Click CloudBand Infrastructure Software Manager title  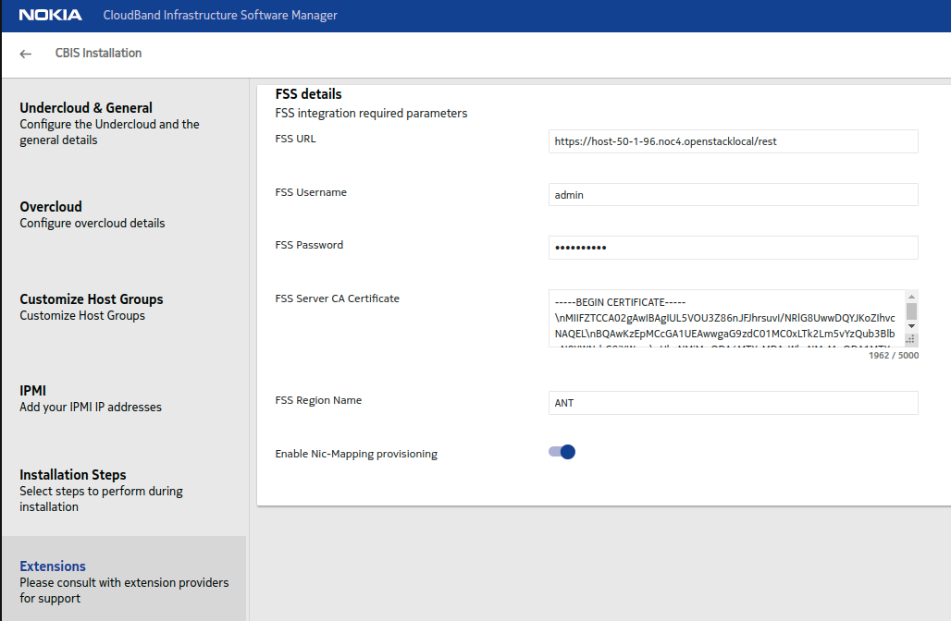220,15
